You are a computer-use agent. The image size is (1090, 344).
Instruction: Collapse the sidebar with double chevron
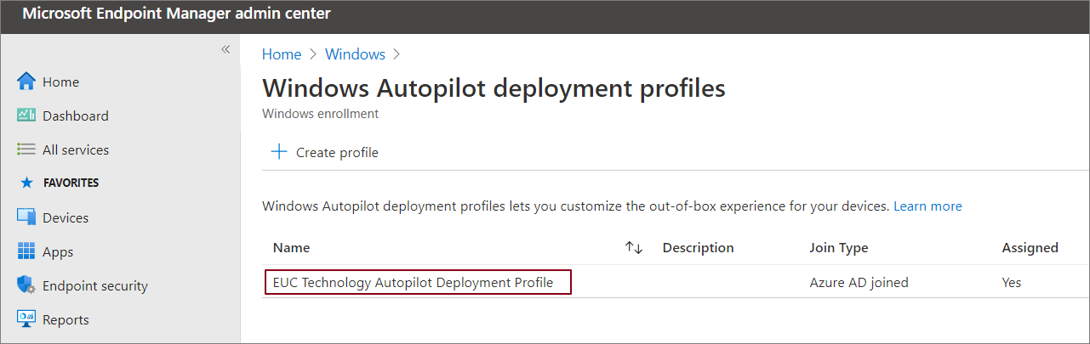(x=225, y=49)
